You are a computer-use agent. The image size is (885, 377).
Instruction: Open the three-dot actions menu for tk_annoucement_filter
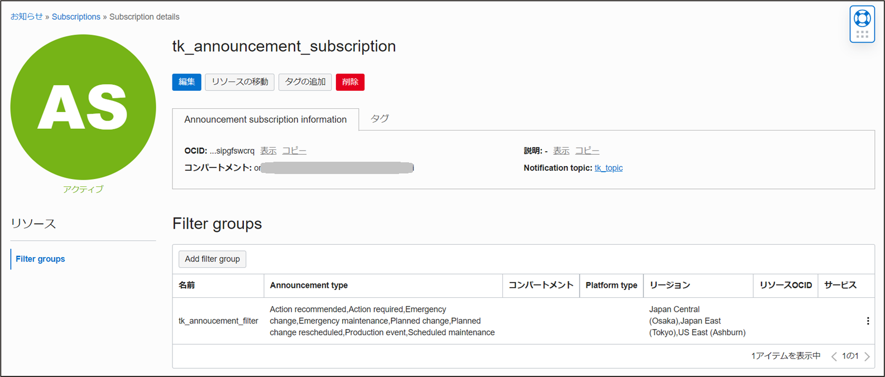pyautogui.click(x=868, y=321)
